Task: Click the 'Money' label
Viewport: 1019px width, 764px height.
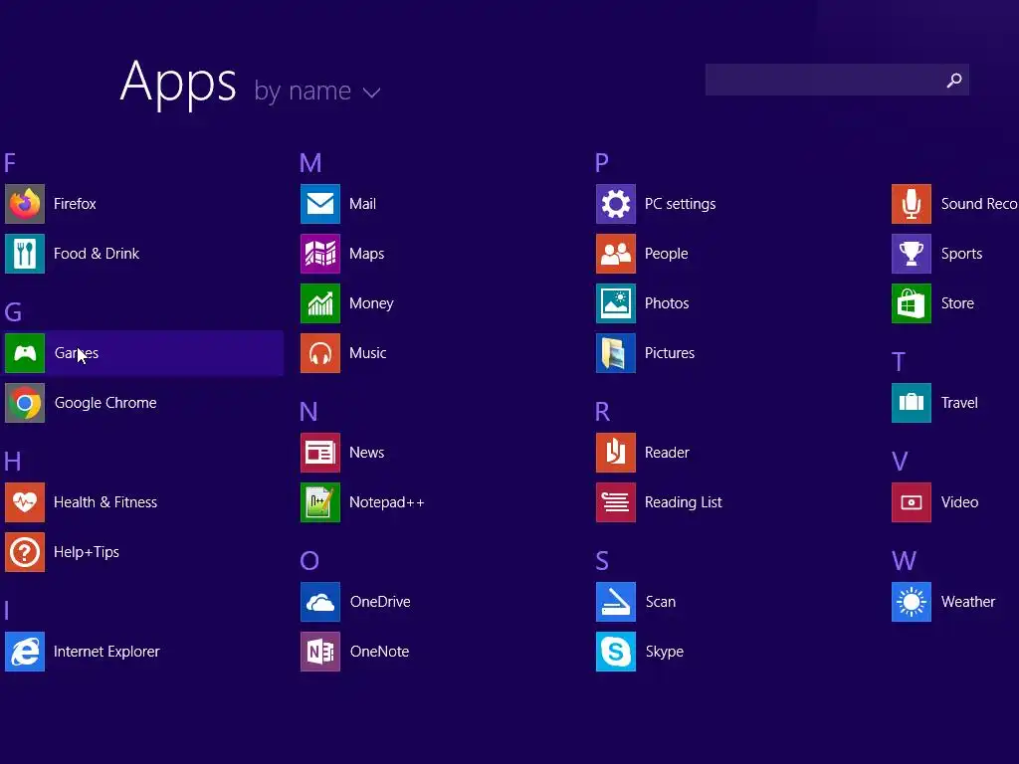Action: pos(371,303)
